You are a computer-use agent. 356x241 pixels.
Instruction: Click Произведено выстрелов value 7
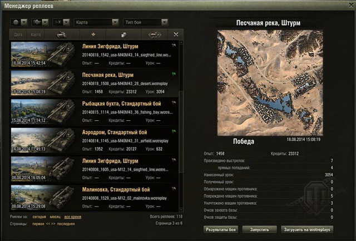pyautogui.click(x=332, y=161)
